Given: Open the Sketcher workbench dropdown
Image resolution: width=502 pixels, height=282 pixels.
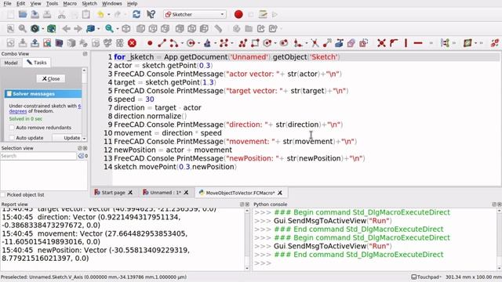Looking at the screenshot, I should click(x=195, y=14).
